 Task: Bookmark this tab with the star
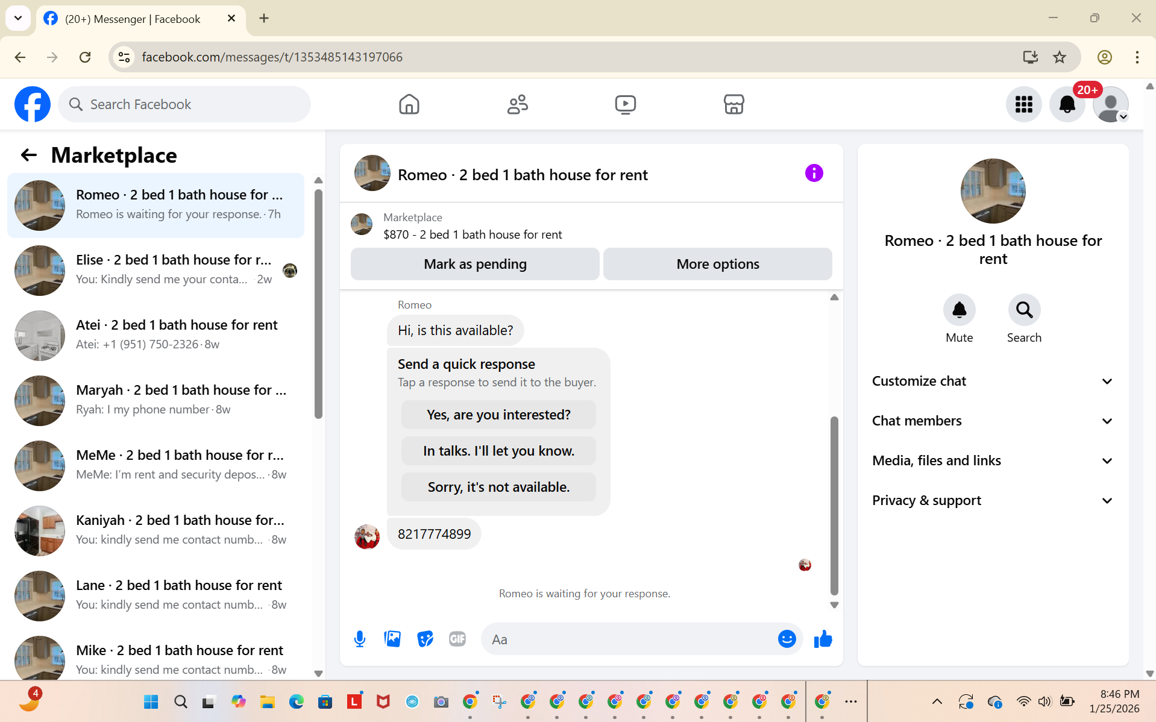click(1059, 57)
